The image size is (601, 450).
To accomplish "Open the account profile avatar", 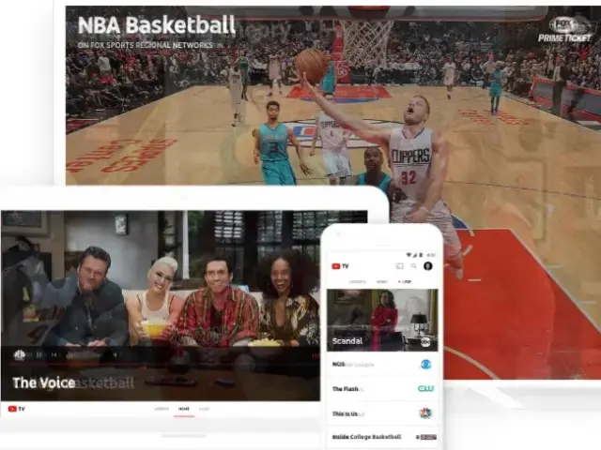I will pos(427,266).
